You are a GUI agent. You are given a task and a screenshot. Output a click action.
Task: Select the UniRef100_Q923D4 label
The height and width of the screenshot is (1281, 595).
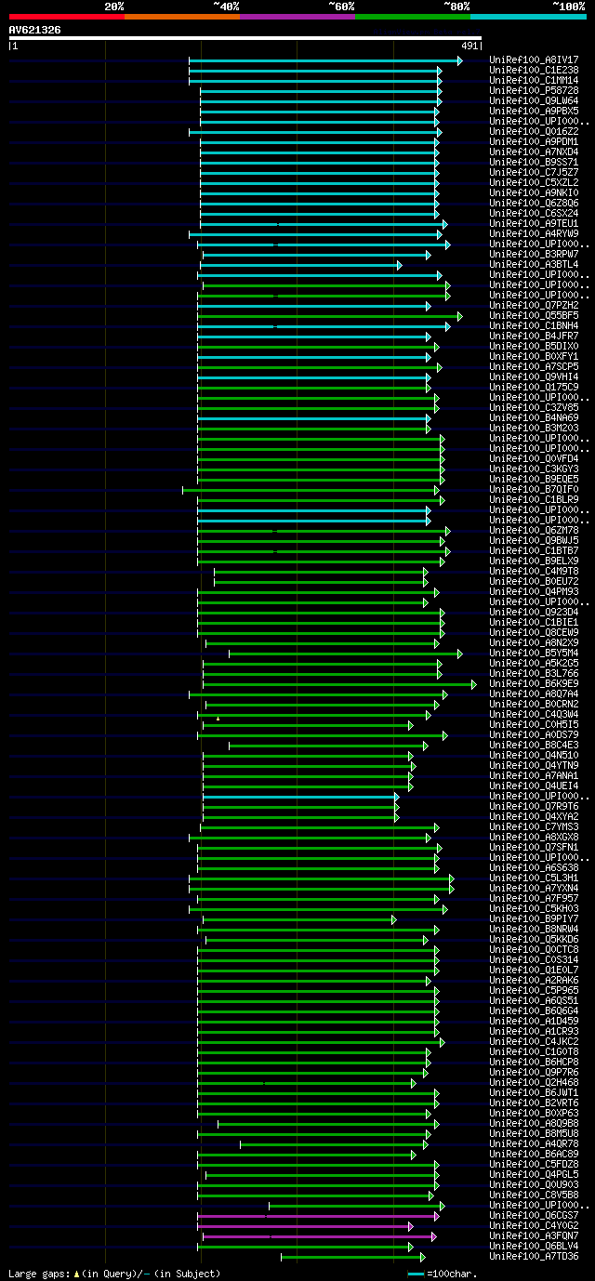pos(534,612)
